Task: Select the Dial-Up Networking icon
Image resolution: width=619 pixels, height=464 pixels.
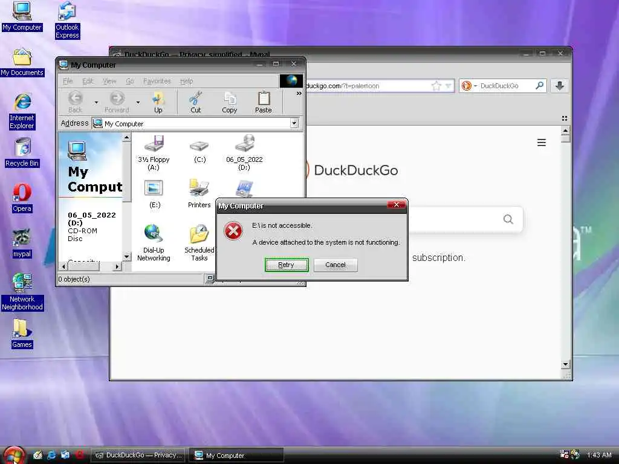Action: [x=154, y=243]
